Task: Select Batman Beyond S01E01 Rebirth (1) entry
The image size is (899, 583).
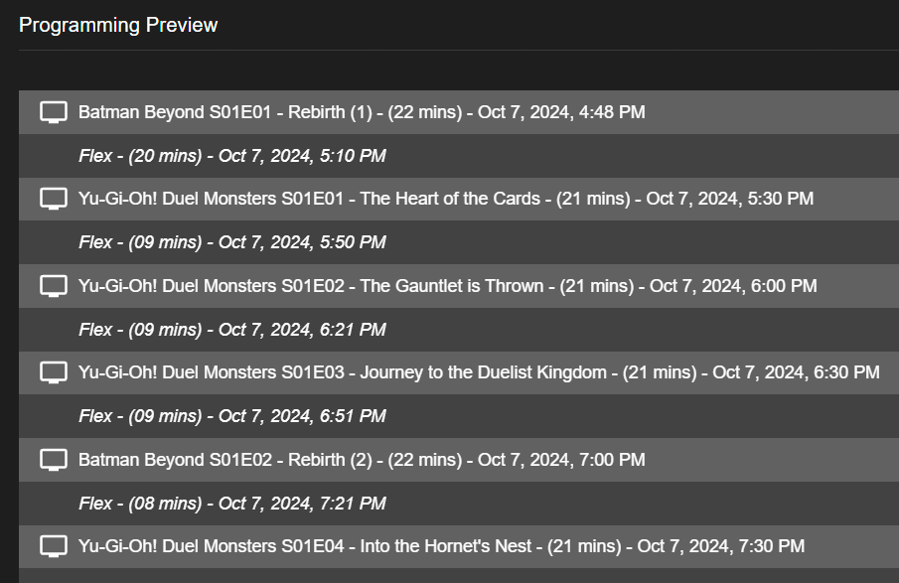Action: point(362,112)
